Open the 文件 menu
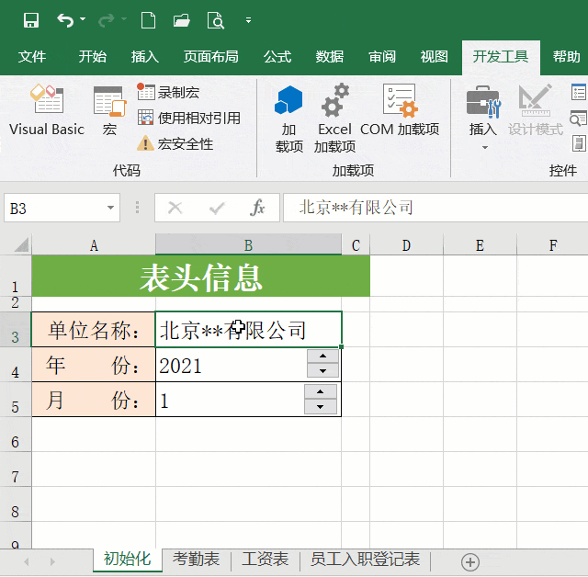The width and height of the screenshot is (588, 577). pos(32,57)
